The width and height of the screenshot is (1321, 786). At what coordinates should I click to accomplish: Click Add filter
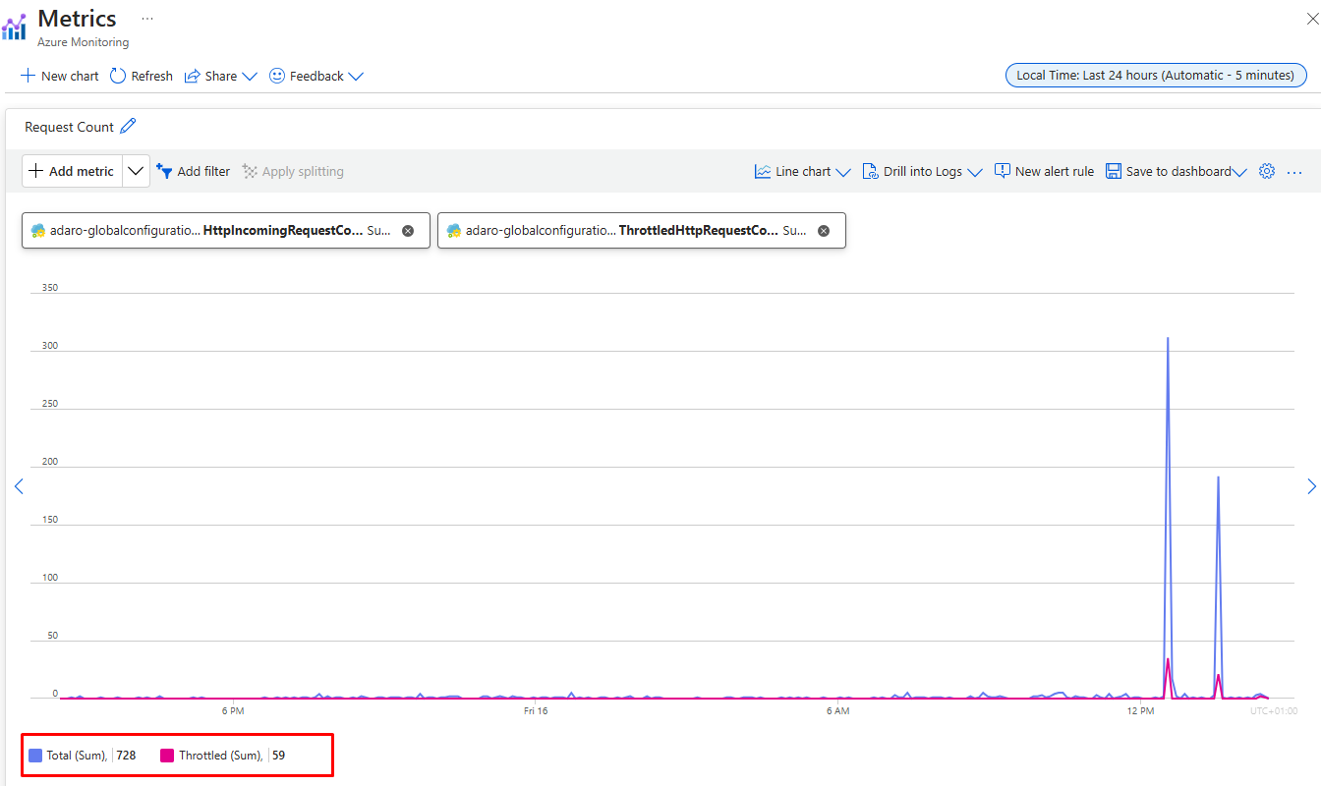pos(194,171)
